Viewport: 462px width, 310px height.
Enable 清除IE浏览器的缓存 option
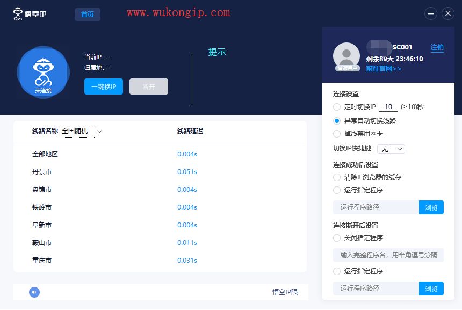point(337,177)
